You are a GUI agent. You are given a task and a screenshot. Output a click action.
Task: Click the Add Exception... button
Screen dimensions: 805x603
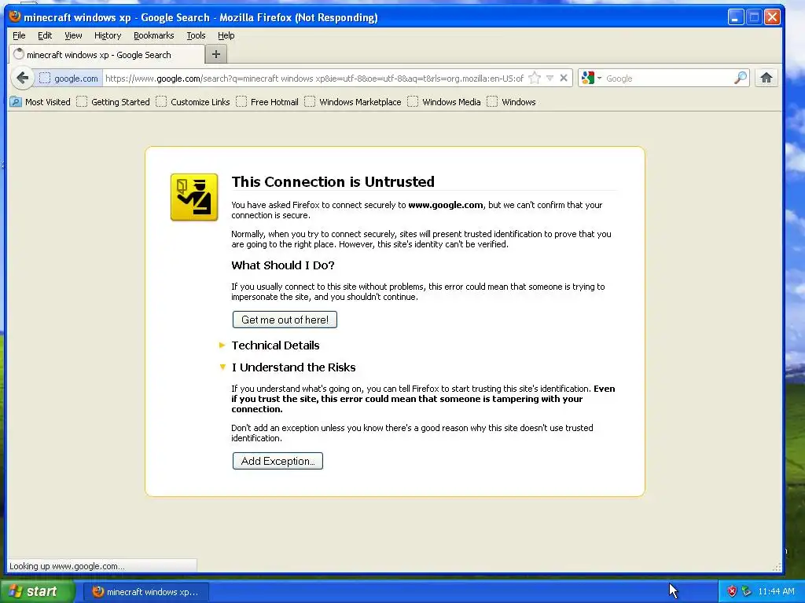pyautogui.click(x=278, y=461)
